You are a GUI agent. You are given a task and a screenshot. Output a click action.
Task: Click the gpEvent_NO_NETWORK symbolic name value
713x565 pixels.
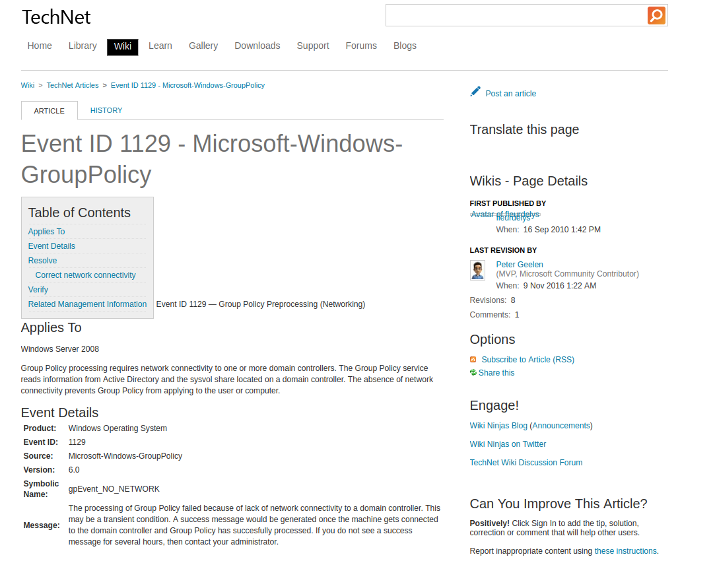[x=114, y=489]
